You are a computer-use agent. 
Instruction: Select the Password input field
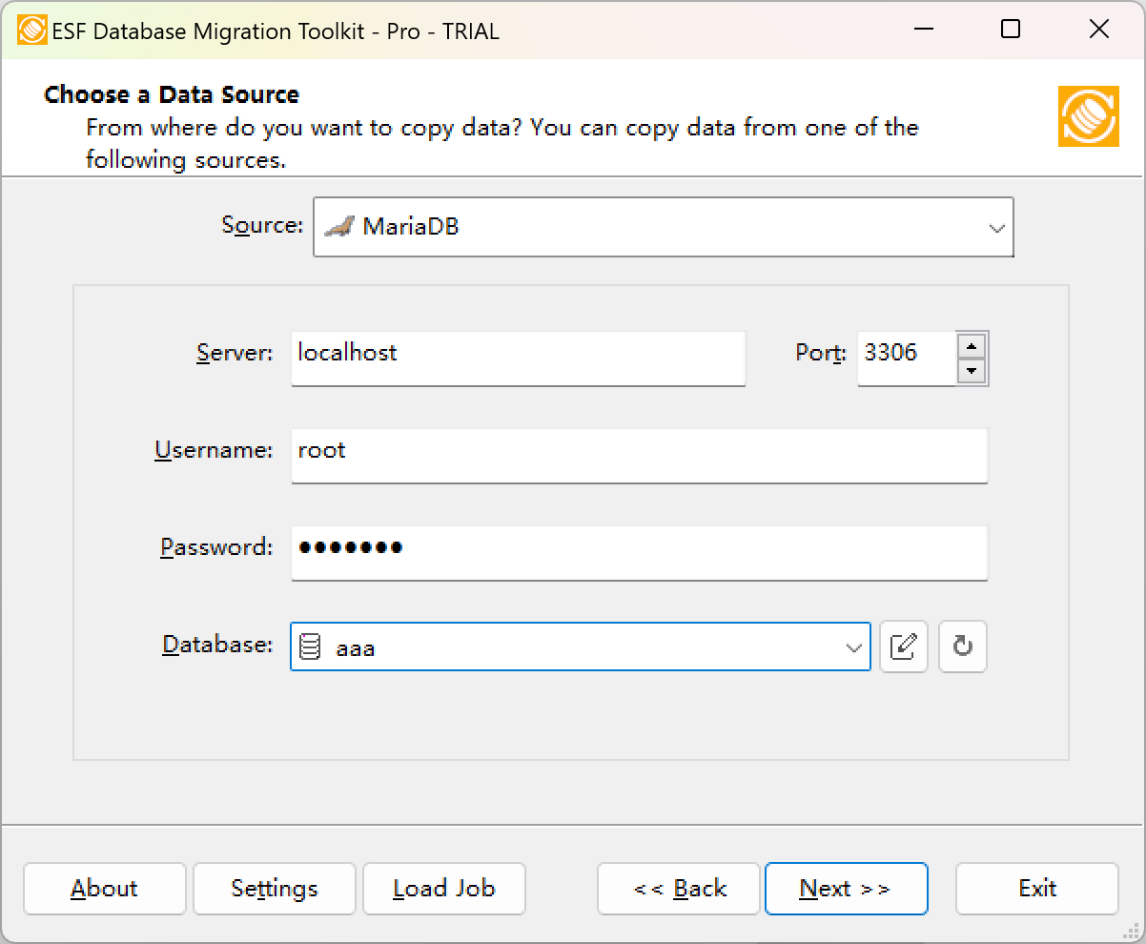click(639, 551)
